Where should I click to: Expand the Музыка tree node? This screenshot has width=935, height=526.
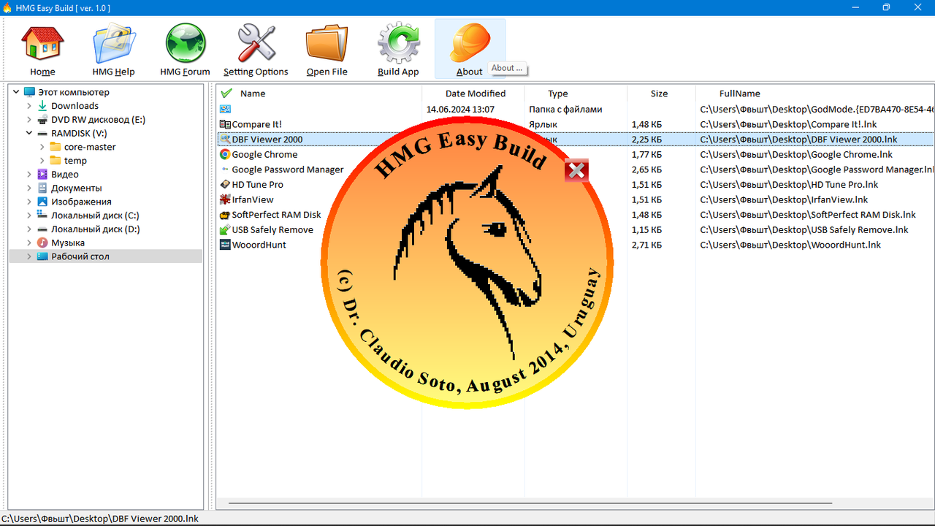tap(29, 243)
